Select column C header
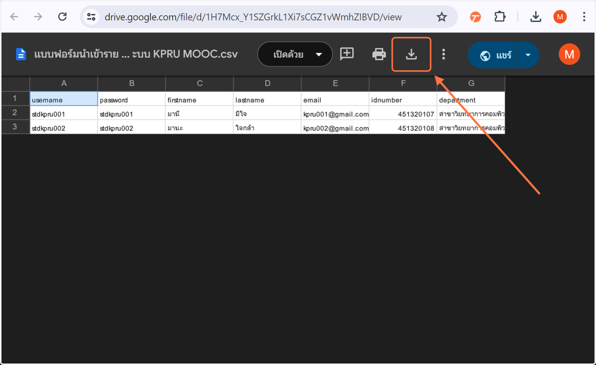The image size is (596, 365). click(200, 83)
